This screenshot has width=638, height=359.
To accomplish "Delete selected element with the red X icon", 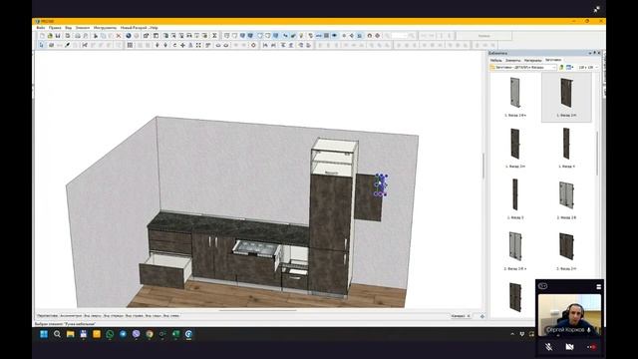I will [x=119, y=36].
